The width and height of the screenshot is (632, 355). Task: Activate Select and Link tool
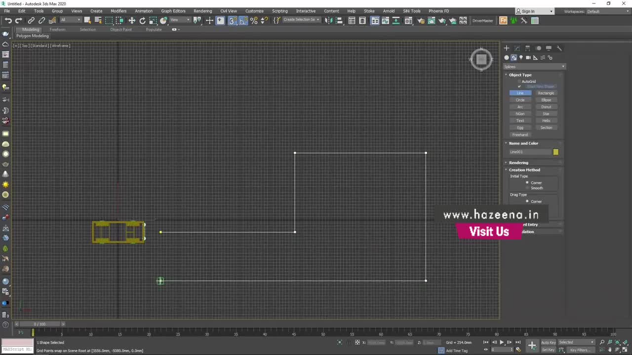click(31, 20)
